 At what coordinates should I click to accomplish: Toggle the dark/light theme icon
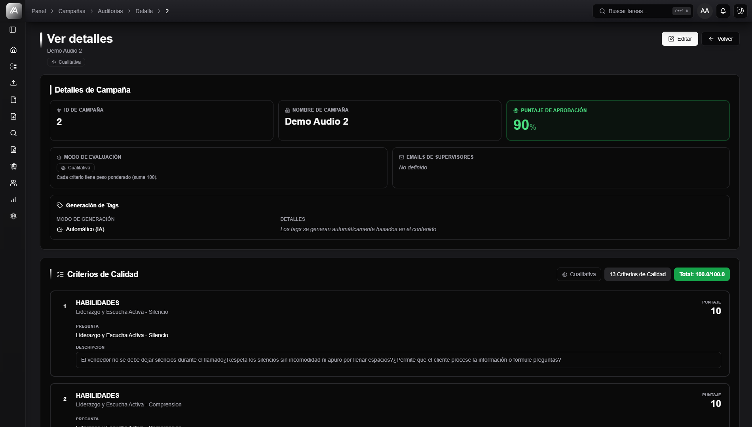click(x=740, y=11)
